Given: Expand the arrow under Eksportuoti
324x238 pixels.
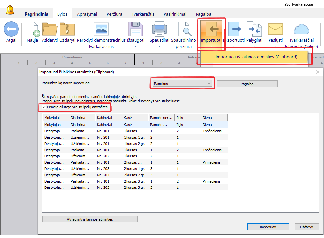Looking at the screenshot, I should 234,46.
